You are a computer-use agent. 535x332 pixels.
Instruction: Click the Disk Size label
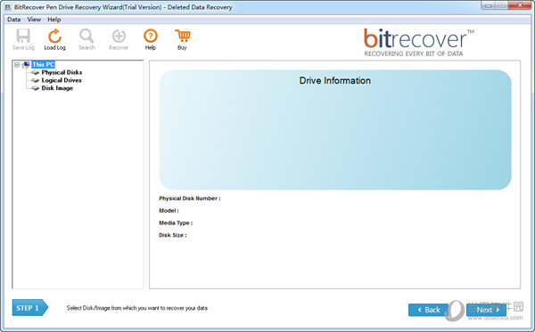[173, 235]
